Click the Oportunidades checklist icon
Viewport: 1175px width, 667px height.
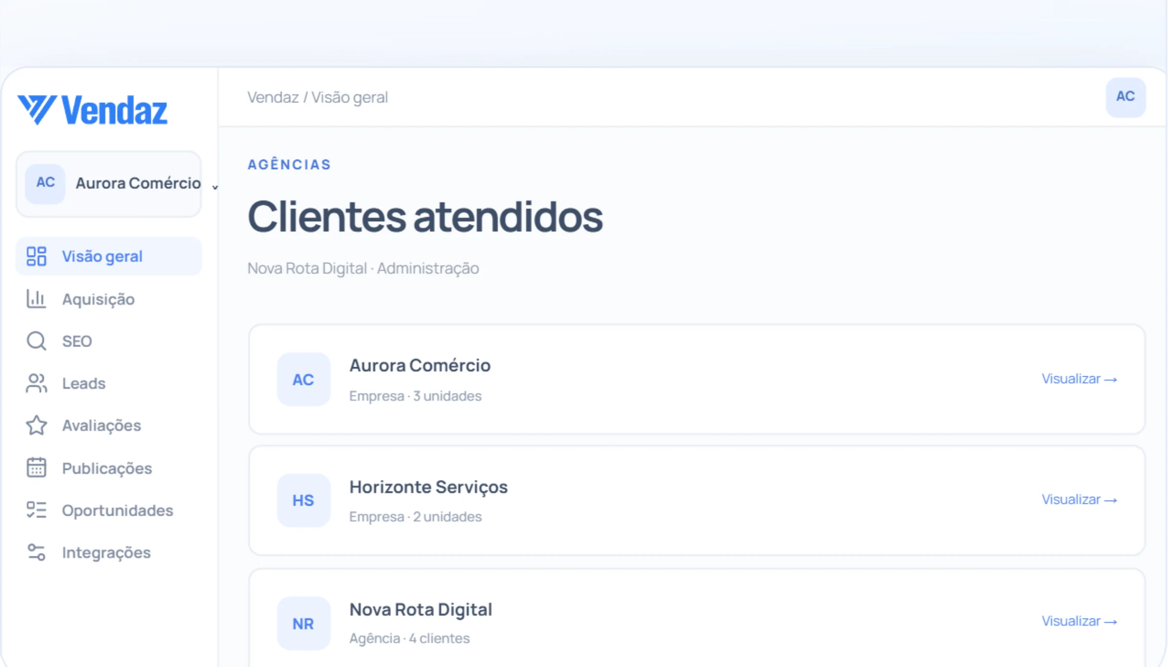point(37,510)
